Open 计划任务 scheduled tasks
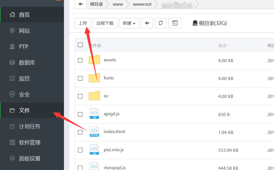The image size is (274, 170). (x=32, y=126)
